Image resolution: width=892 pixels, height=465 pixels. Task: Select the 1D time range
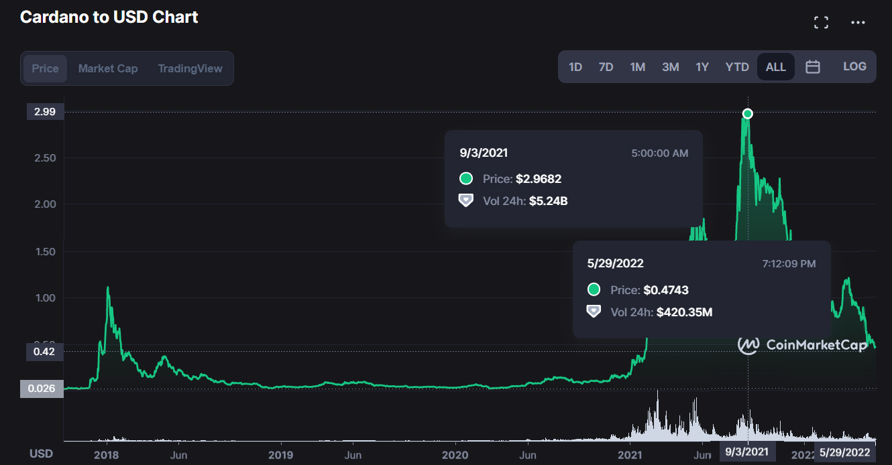point(575,67)
